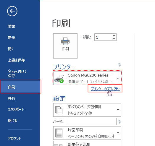The height and width of the screenshot is (146, 155).
Task: Select 上書き保存 in the sidebar
Action: click(16, 60)
